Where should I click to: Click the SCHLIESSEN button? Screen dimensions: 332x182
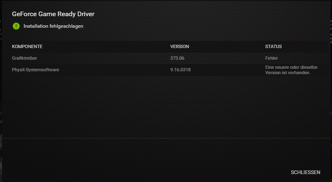[x=305, y=172]
